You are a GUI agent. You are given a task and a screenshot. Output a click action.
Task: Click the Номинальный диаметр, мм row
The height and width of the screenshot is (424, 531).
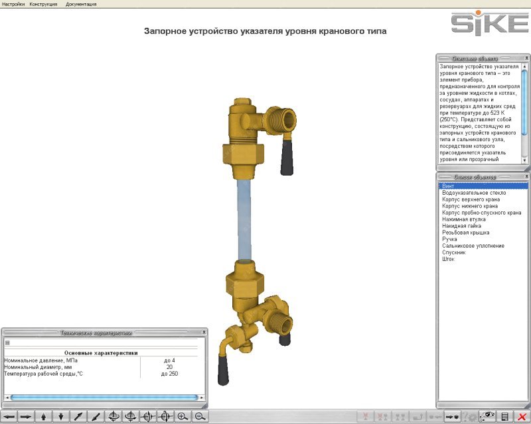pos(101,367)
